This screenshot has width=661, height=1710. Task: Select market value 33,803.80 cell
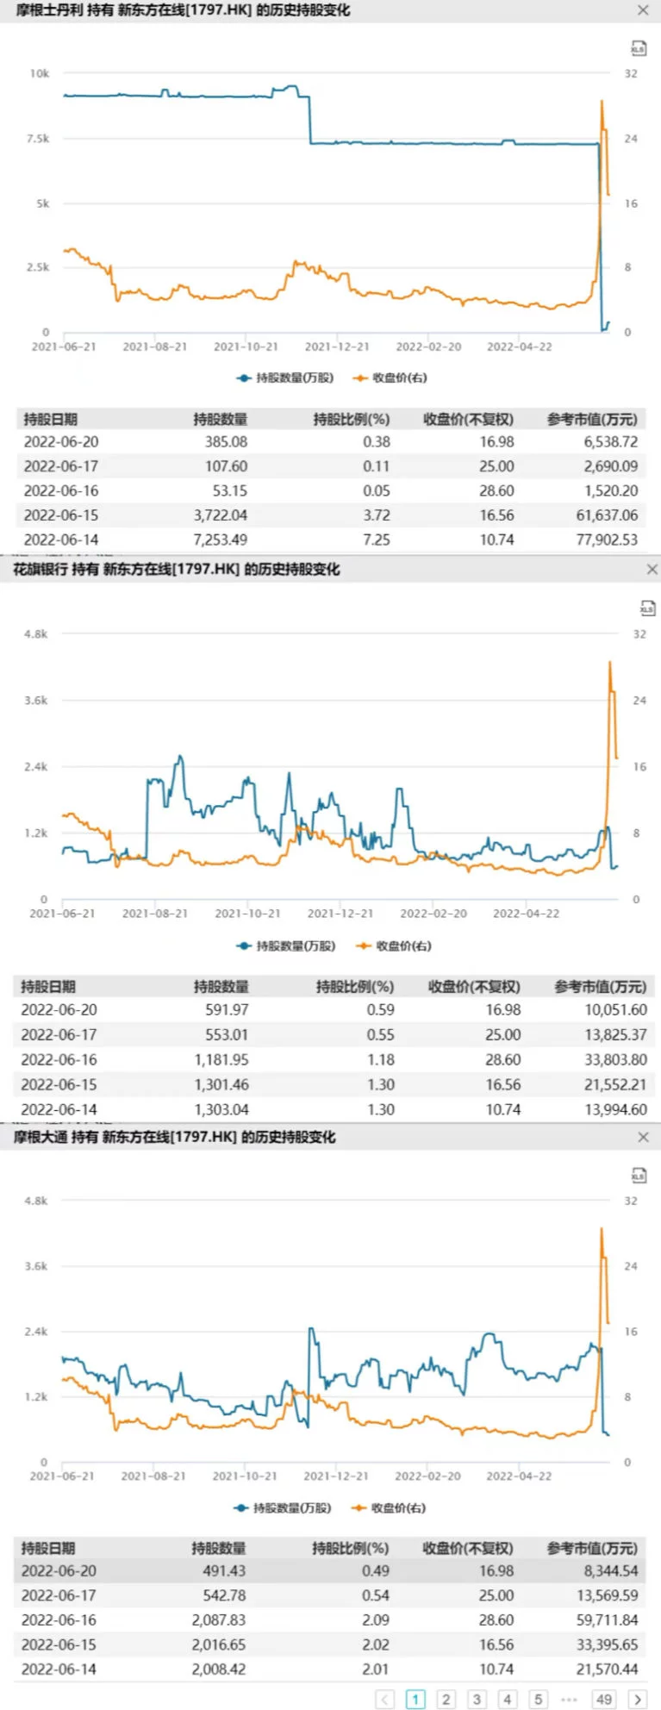pyautogui.click(x=616, y=1059)
